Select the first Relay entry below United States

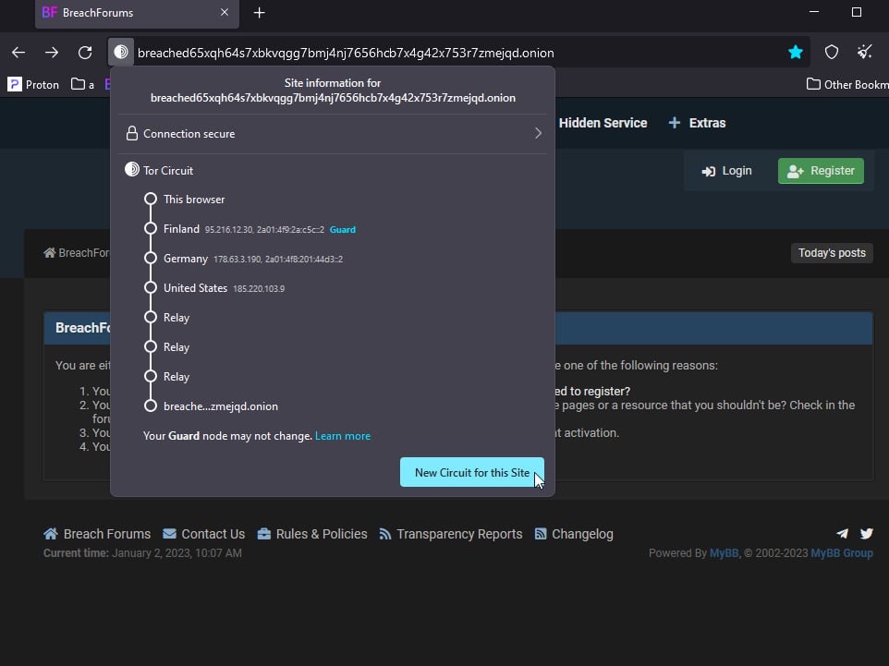pyautogui.click(x=166, y=317)
